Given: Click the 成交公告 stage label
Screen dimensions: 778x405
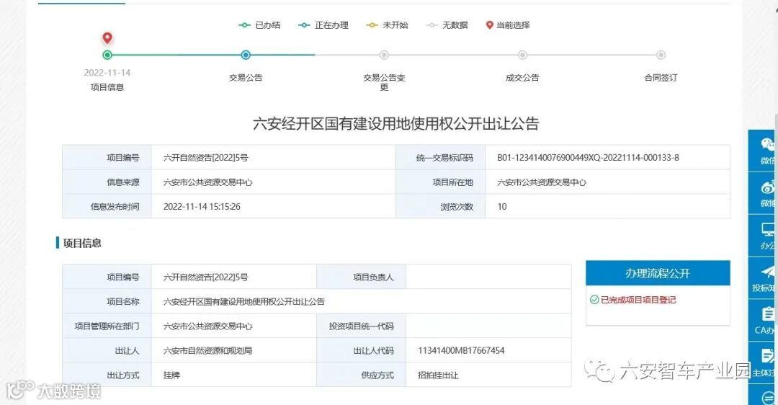Looking at the screenshot, I should [x=522, y=77].
